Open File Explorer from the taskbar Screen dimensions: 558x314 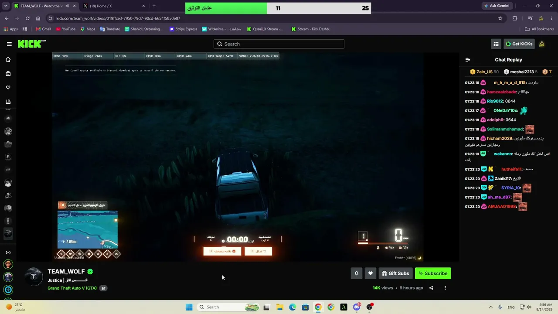279,307
